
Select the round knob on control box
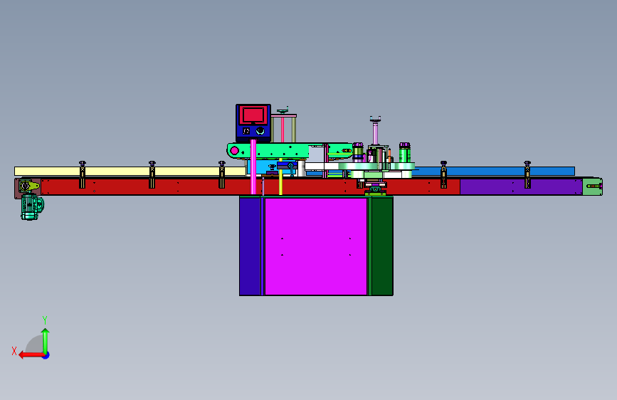pos(260,131)
